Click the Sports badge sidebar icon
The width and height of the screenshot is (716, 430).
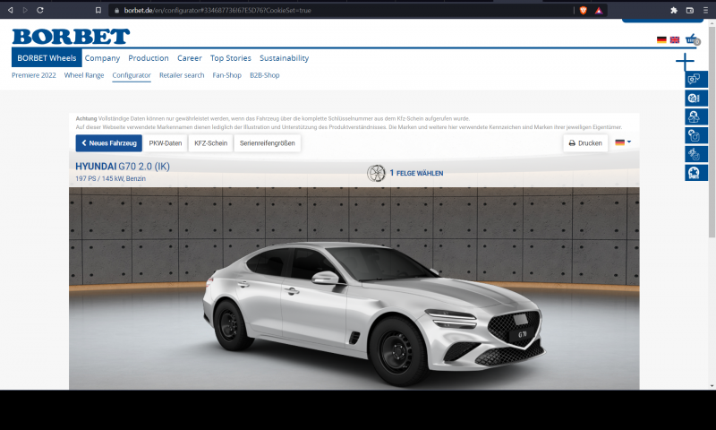[x=696, y=173]
